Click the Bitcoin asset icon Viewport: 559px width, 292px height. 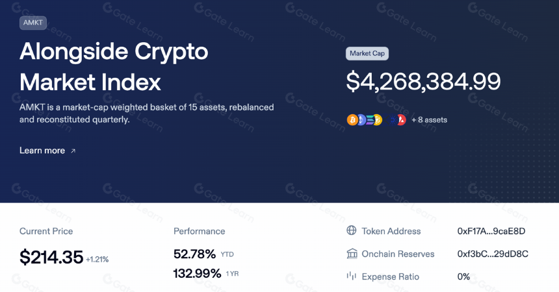[352, 119]
